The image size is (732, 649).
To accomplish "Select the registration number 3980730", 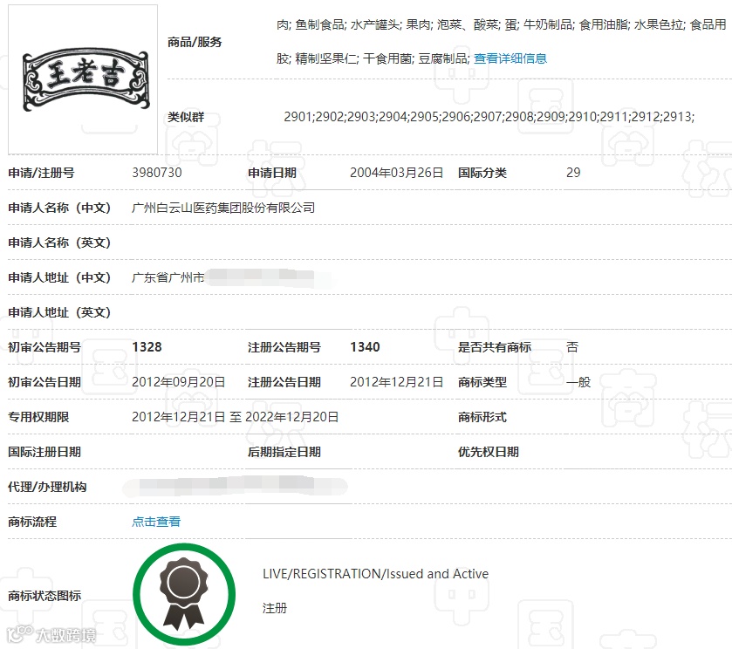I will click(157, 173).
